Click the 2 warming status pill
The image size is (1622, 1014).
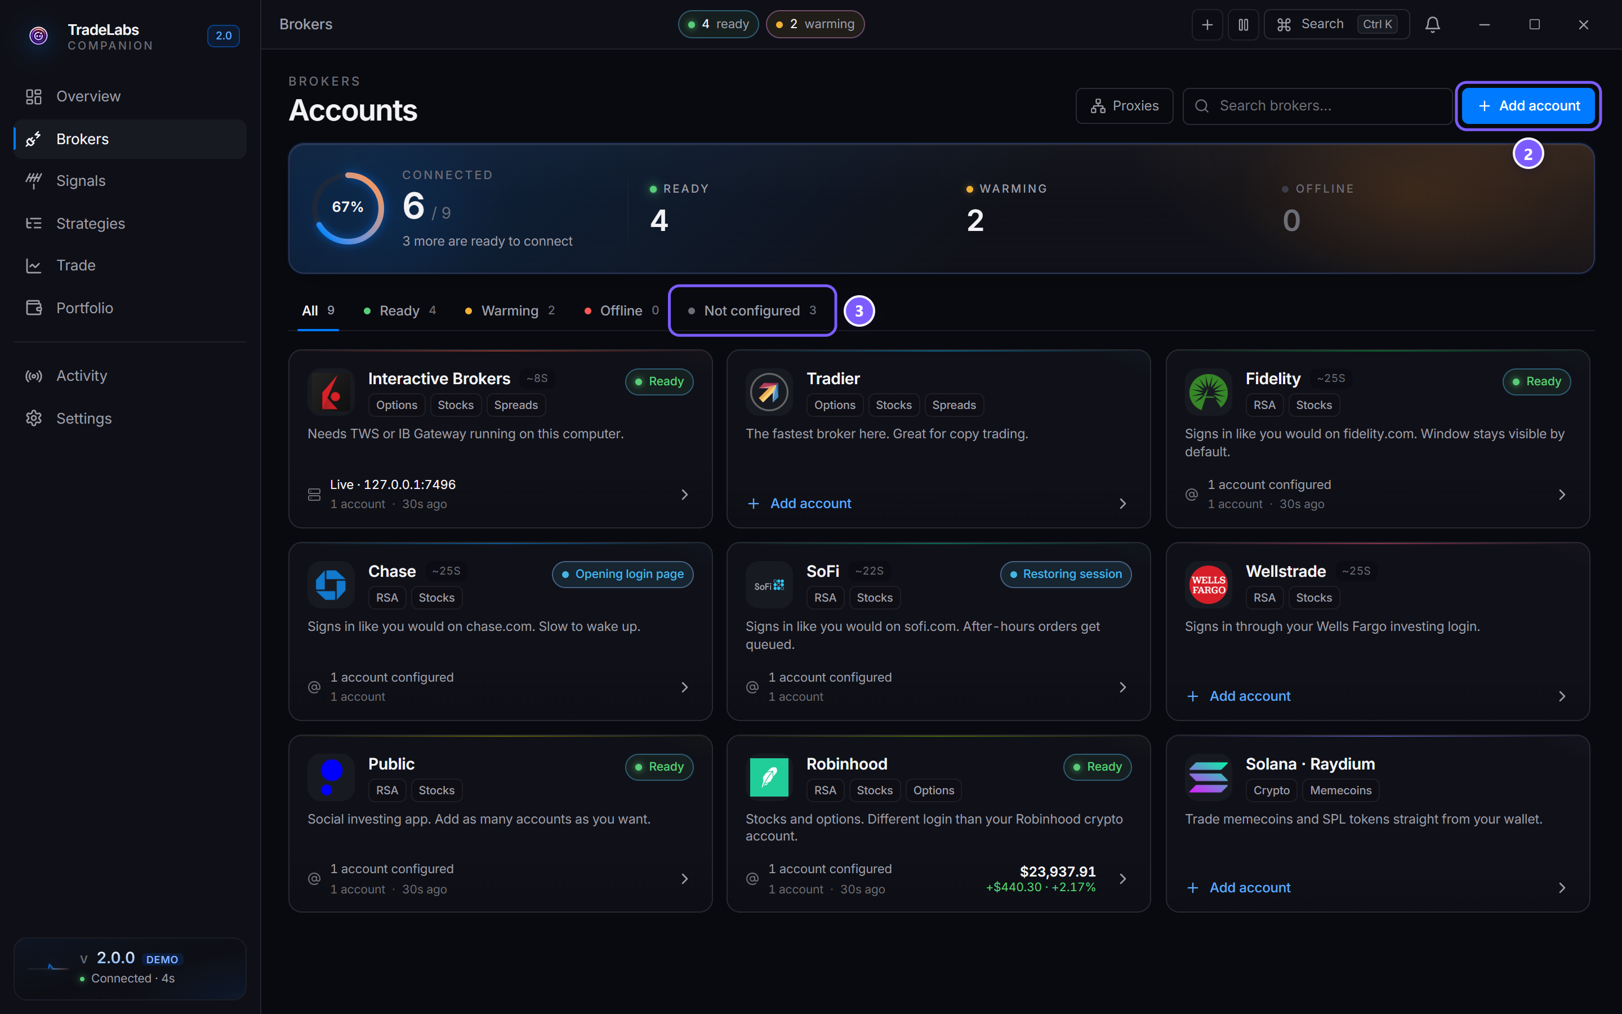(x=815, y=24)
